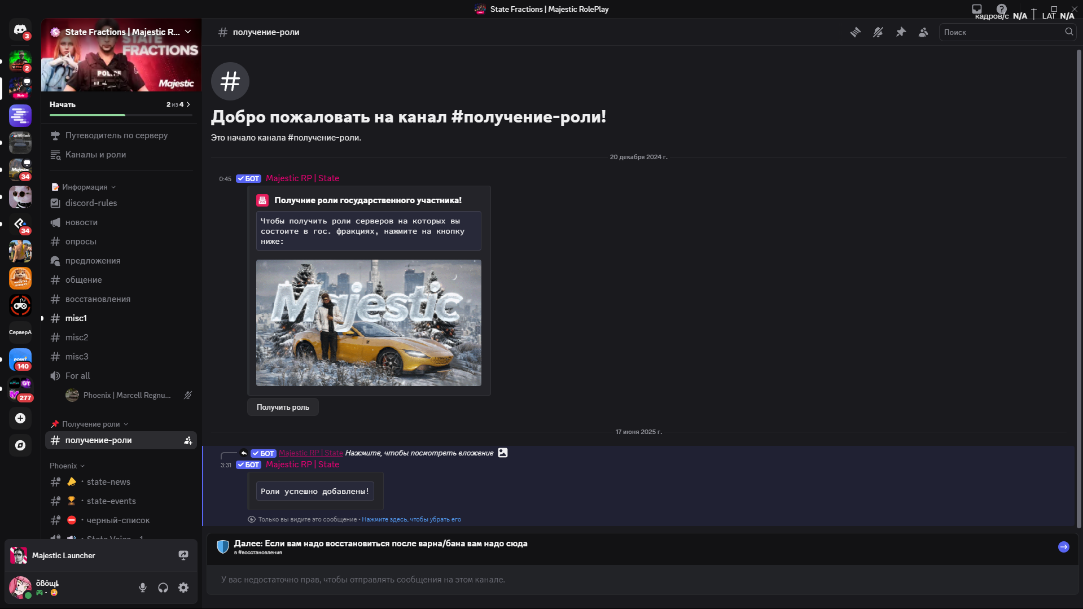Viewport: 1083px width, 609px height.
Task: Open the восстановления channel
Action: pyautogui.click(x=121, y=299)
